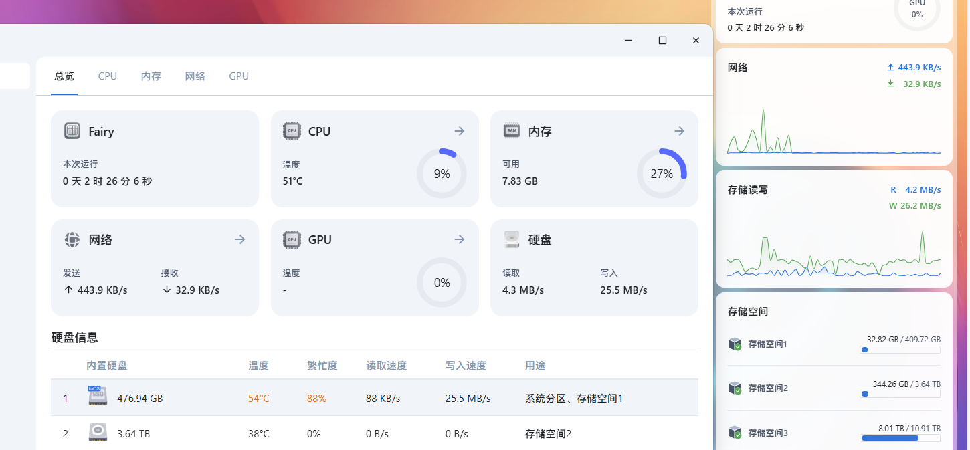Click the 54°C temperature value
The width and height of the screenshot is (970, 450).
258,398
